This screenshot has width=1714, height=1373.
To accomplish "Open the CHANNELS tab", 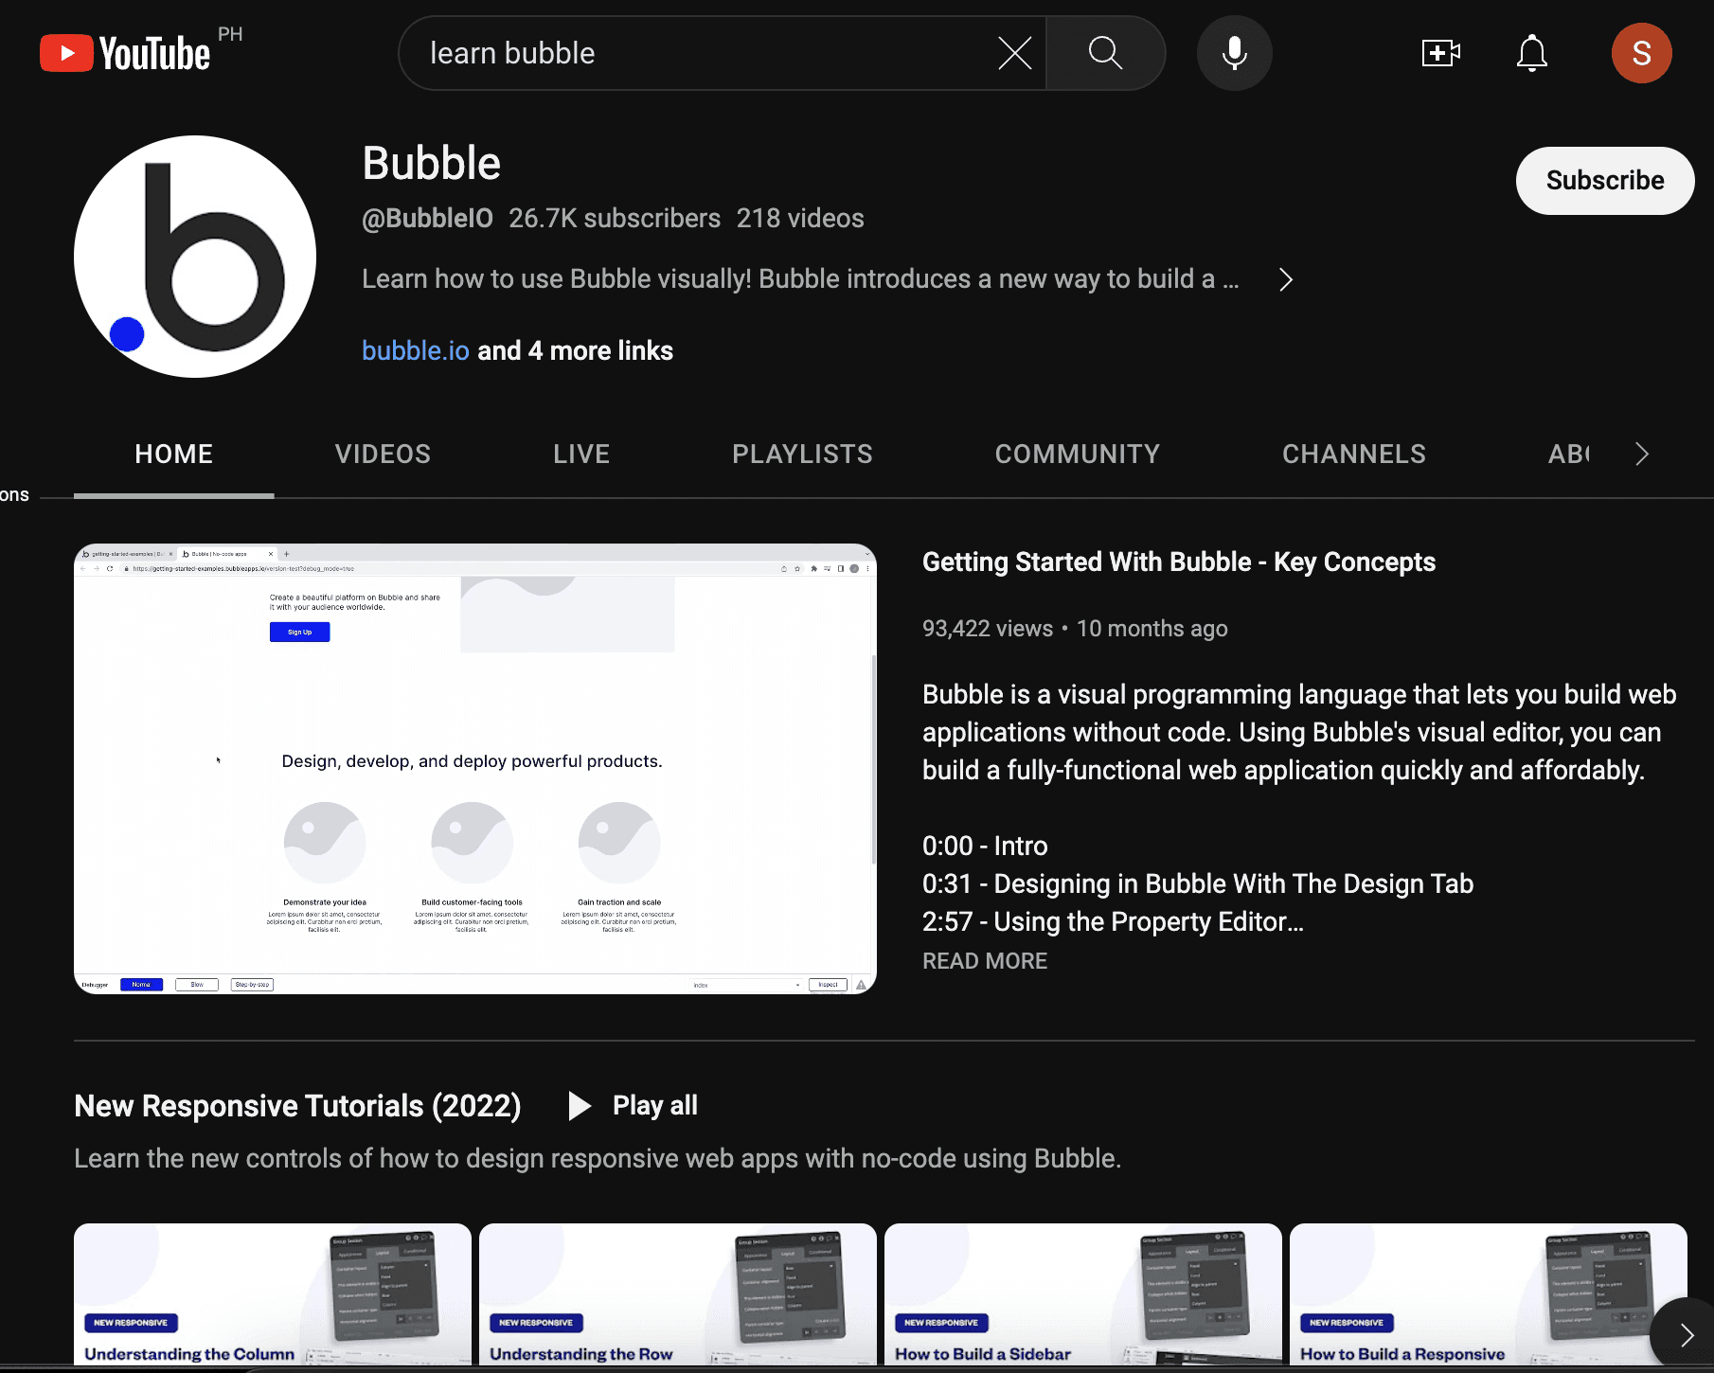I will [x=1353, y=455].
